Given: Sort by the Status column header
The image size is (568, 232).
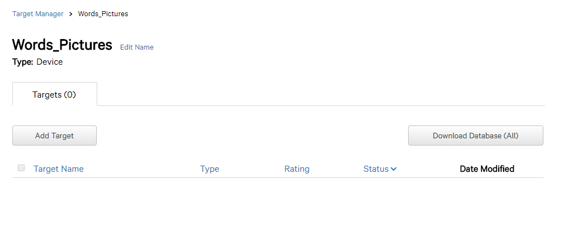Looking at the screenshot, I should click(376, 169).
